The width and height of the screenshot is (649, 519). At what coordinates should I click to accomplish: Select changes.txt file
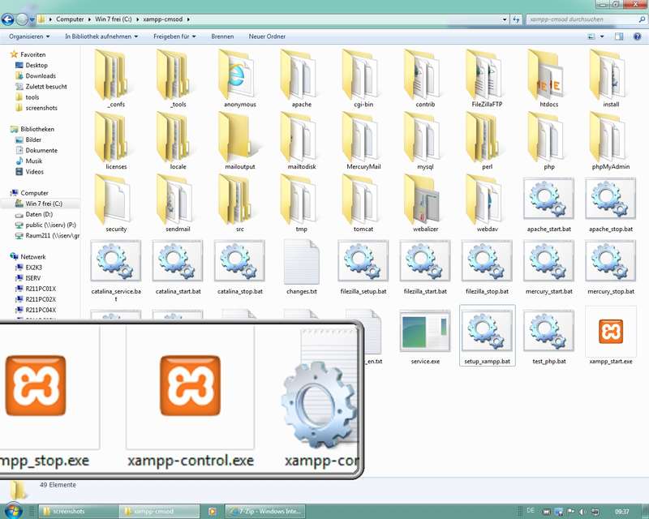[x=301, y=267]
